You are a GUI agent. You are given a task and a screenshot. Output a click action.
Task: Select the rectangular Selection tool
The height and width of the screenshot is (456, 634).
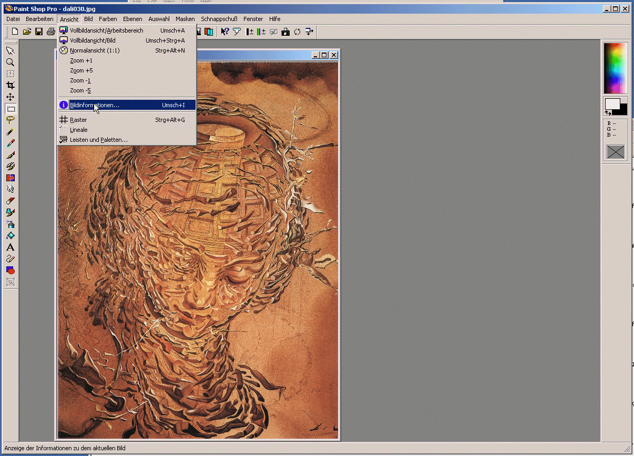point(11,109)
